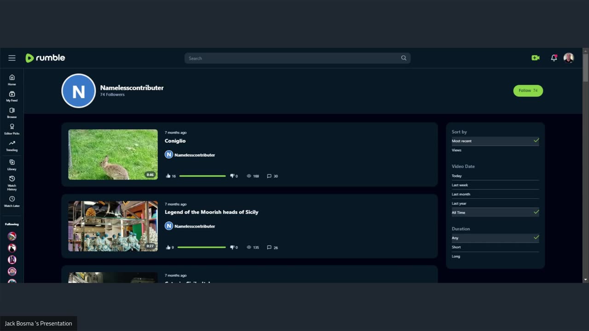This screenshot has height=331, width=589.
Task: Click Jack Bosma's Presentation label
Action: pos(39,324)
